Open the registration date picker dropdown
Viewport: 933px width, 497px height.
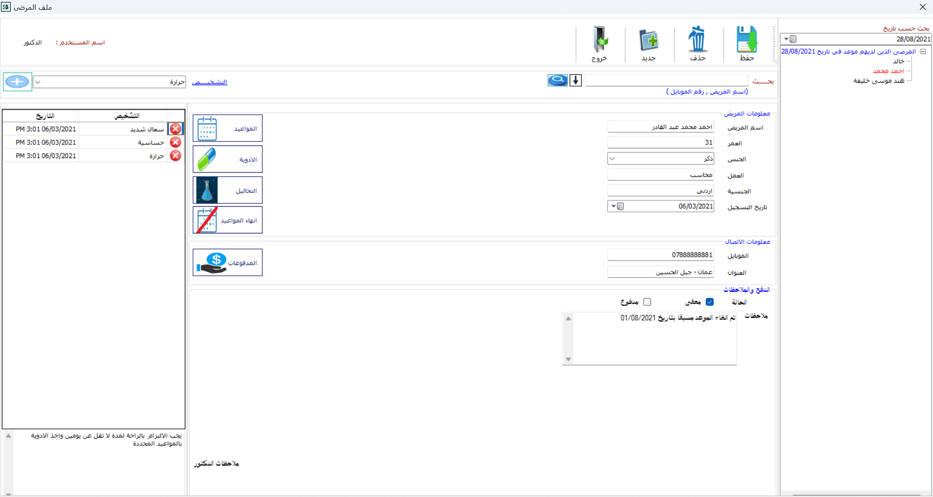[x=613, y=207]
